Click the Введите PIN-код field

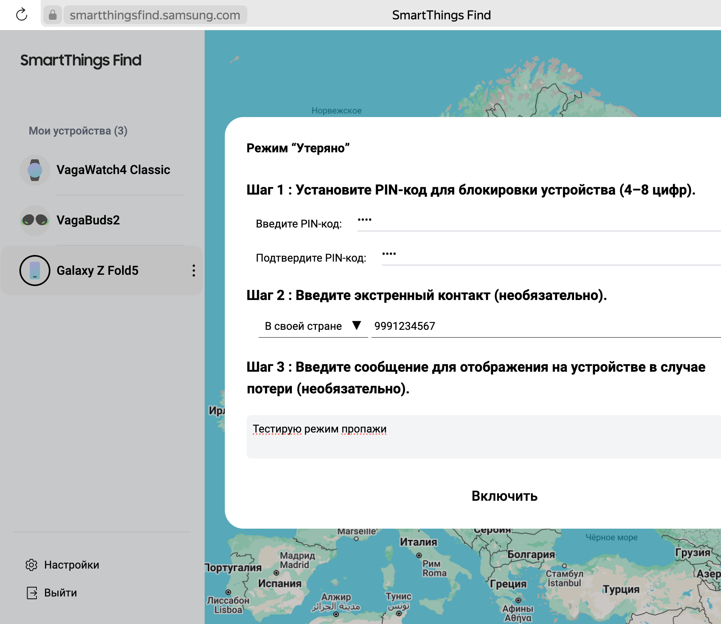point(539,222)
